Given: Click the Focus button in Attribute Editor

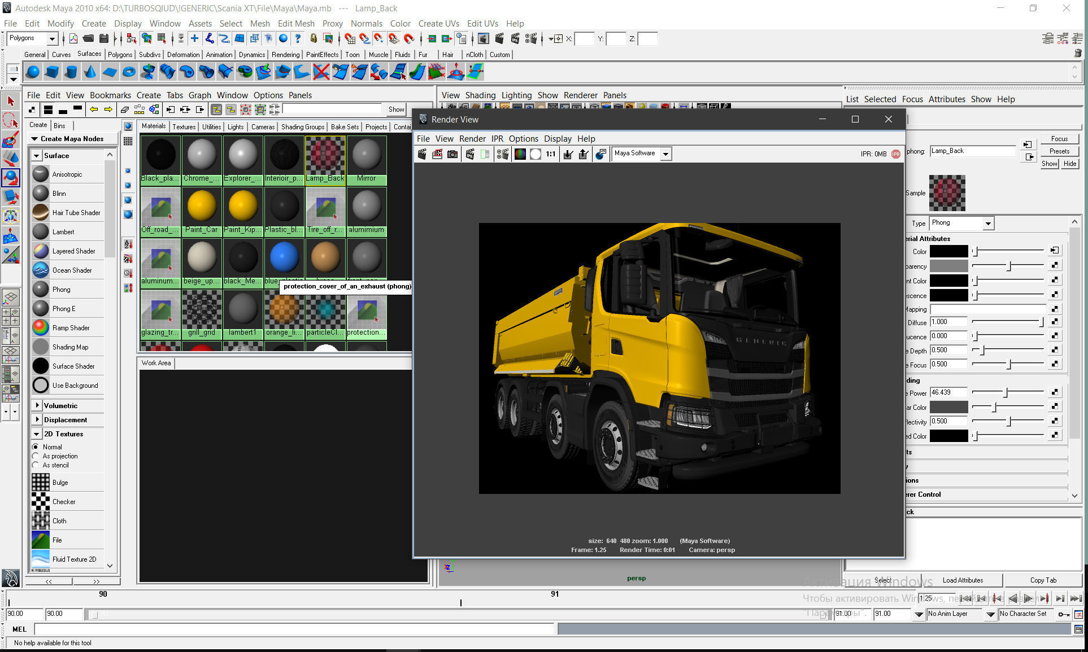Looking at the screenshot, I should (x=1059, y=138).
